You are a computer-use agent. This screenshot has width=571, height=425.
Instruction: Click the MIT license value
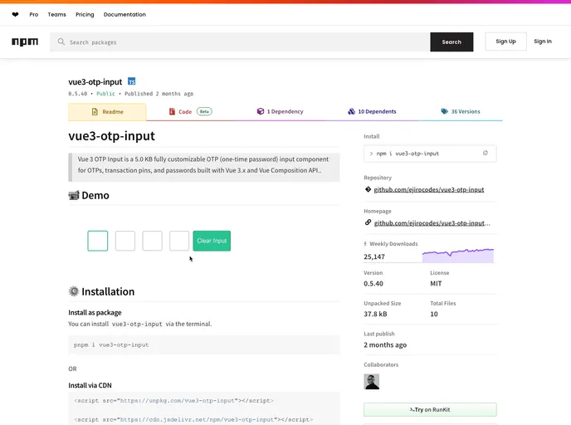[x=436, y=284]
